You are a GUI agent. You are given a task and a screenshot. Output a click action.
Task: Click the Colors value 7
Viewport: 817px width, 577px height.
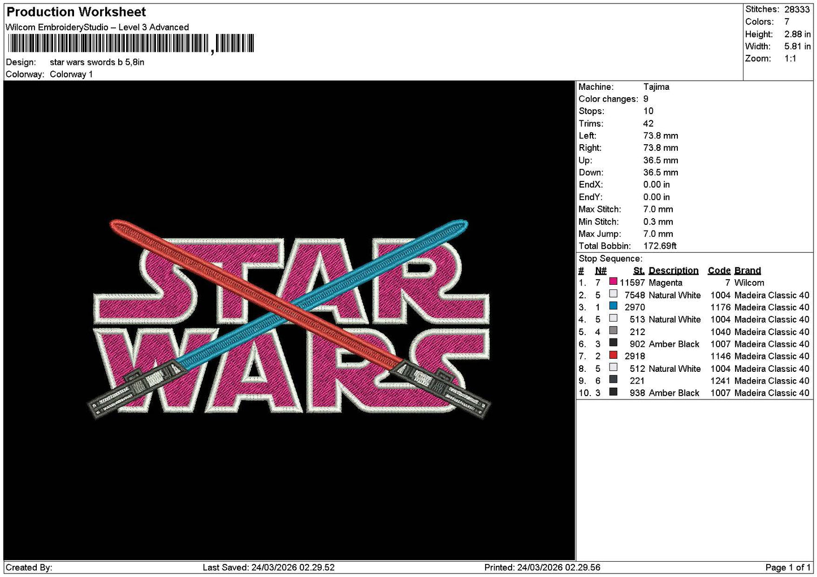pyautogui.click(x=786, y=21)
